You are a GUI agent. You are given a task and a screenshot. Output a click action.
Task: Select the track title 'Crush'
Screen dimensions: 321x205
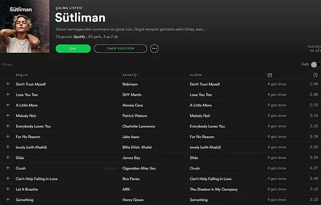click(x=21, y=168)
